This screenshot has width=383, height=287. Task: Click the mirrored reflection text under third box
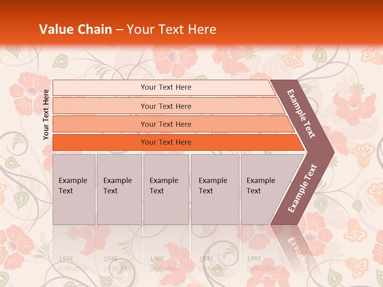tap(164, 263)
